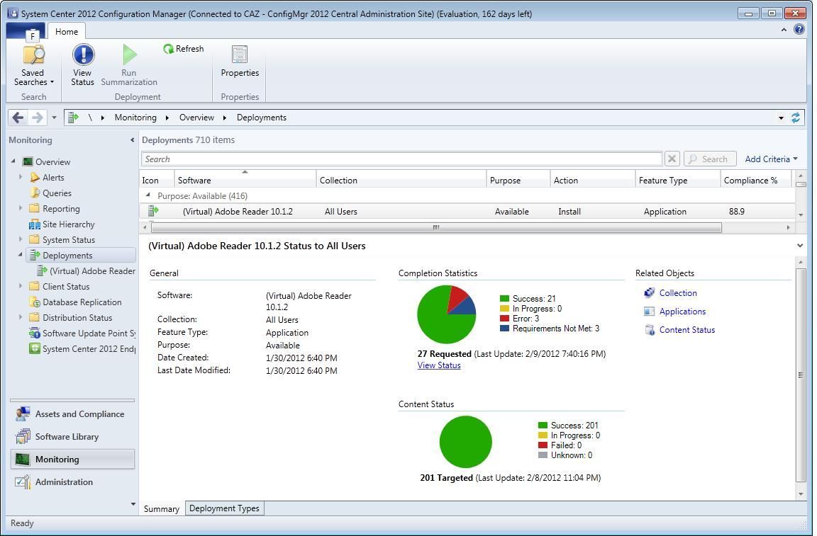
Task: Collapse the Overview tree node
Action: point(13,161)
